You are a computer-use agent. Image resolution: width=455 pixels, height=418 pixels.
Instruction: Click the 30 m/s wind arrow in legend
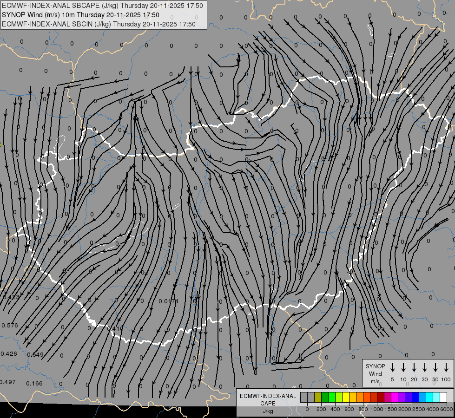(424, 367)
